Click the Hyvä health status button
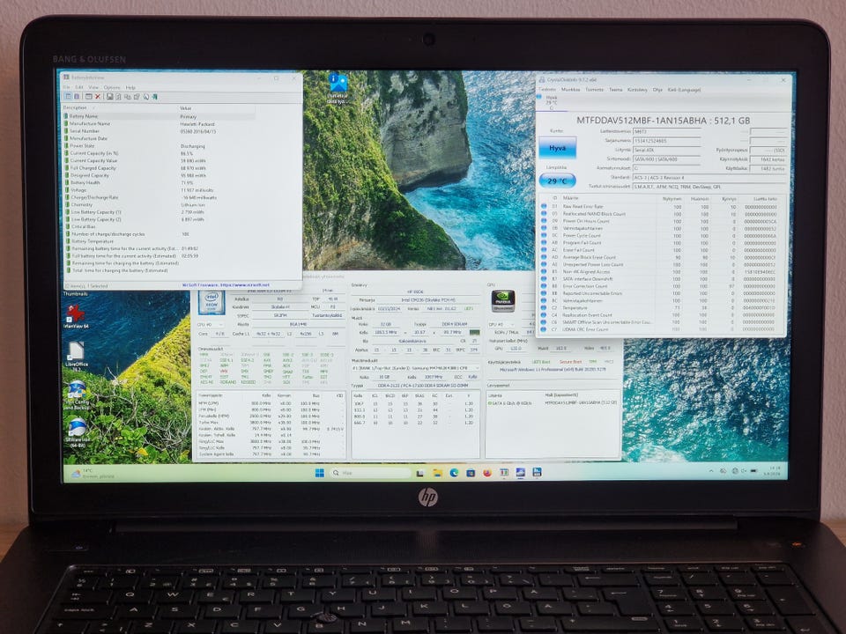 coord(557,148)
